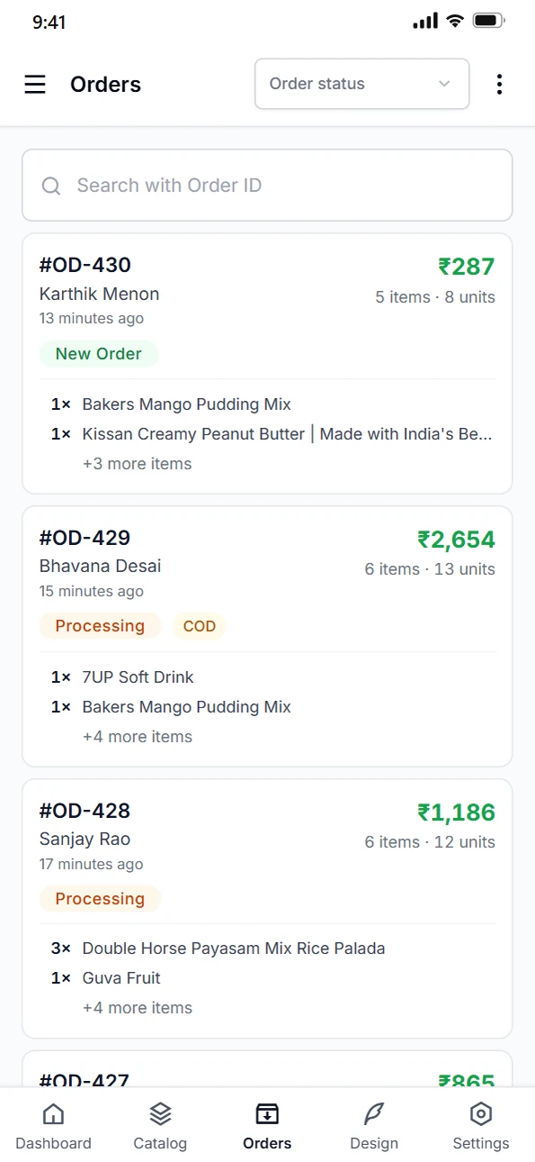This screenshot has height=1162, width=535.
Task: Expand +3 more items in OD-430
Action: 137,464
